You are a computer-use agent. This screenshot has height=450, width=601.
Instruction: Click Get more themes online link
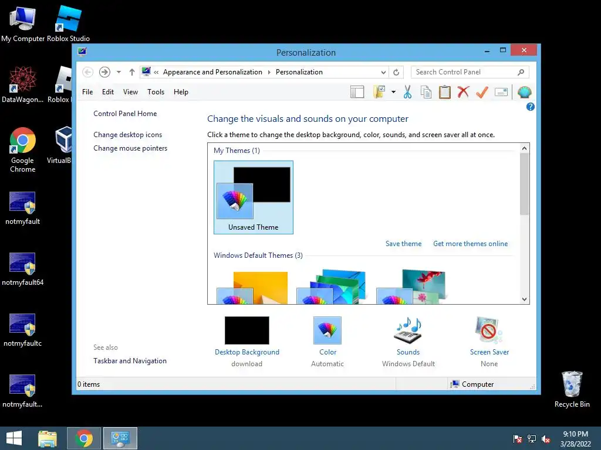tap(470, 244)
